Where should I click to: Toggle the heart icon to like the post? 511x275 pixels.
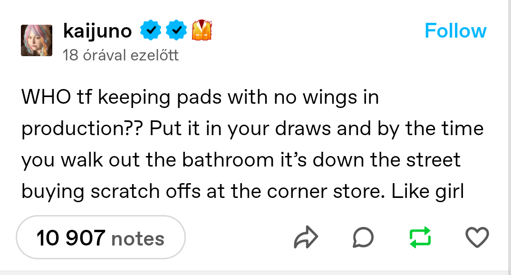[477, 237]
